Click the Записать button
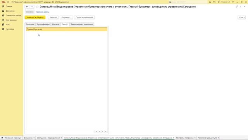This screenshot has width=248, height=140. [53, 17]
